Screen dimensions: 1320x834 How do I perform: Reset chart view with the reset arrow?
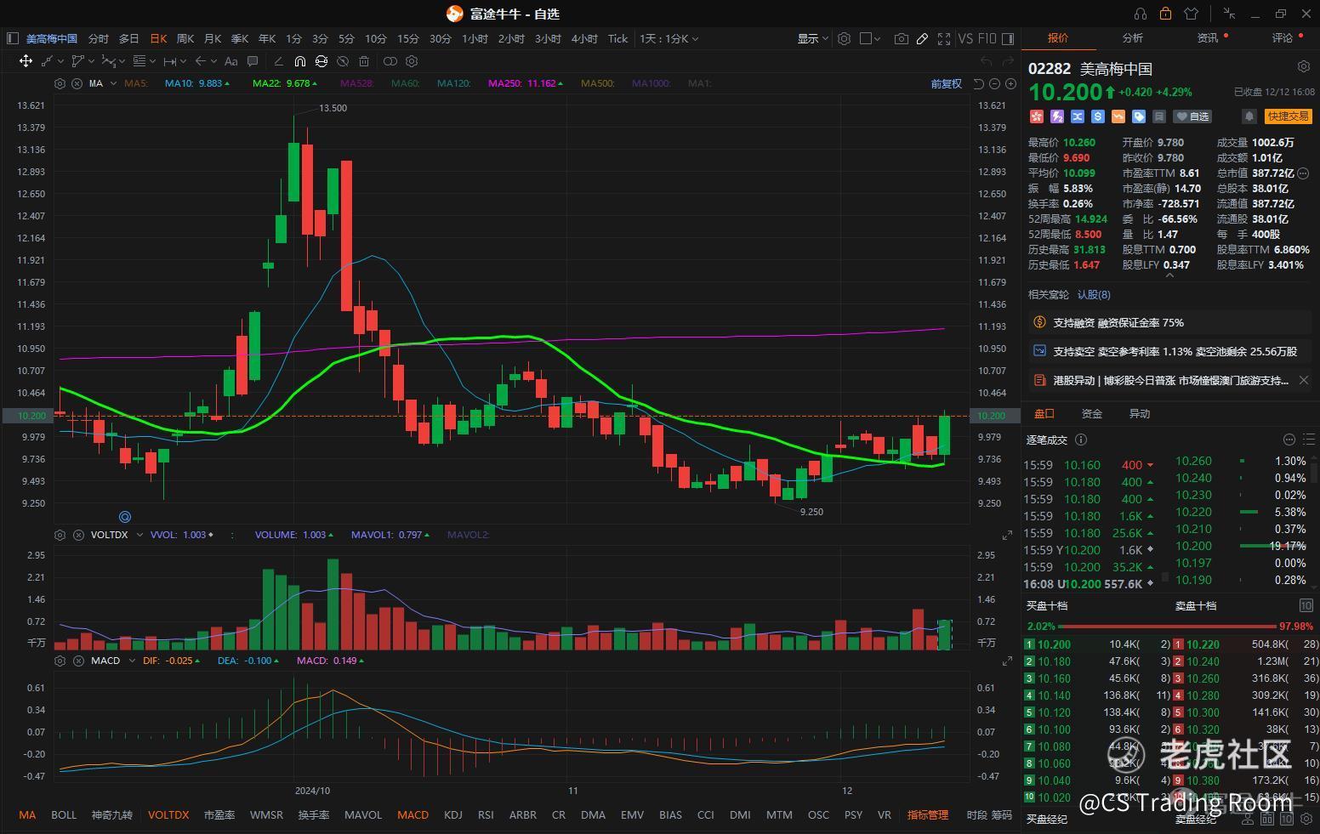point(978,83)
